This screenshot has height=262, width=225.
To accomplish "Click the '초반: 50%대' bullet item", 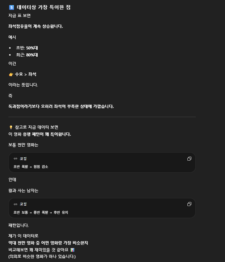I will (27, 48).
